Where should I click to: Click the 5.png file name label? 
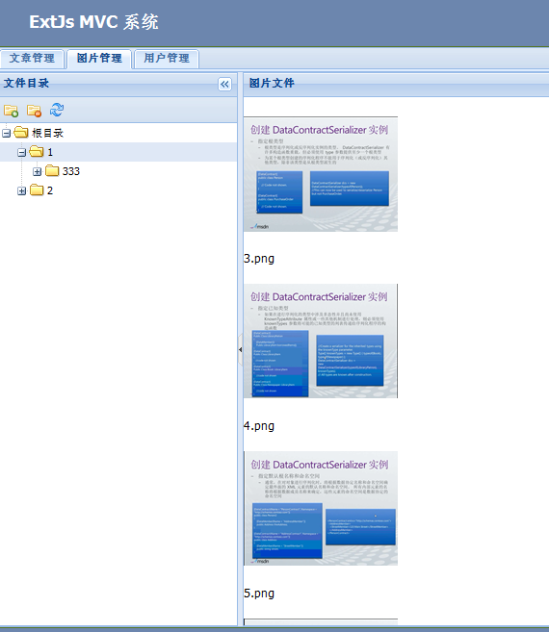pos(259,593)
